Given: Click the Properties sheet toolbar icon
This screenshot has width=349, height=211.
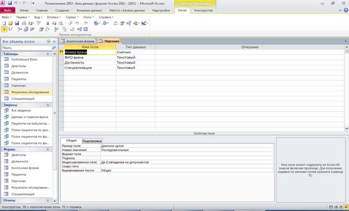Looking at the screenshot, I should (x=41, y=29).
